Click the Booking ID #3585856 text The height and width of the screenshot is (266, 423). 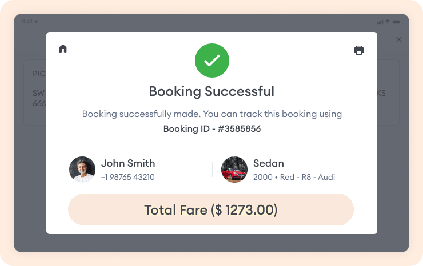(212, 128)
